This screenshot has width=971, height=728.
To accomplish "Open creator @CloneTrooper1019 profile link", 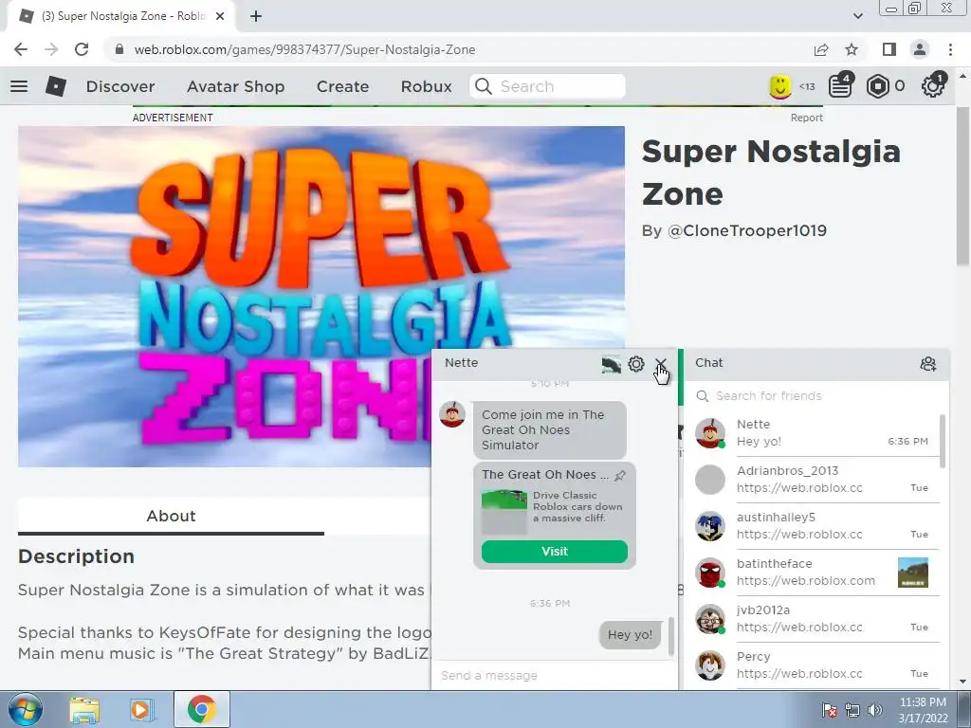I will pyautogui.click(x=747, y=231).
